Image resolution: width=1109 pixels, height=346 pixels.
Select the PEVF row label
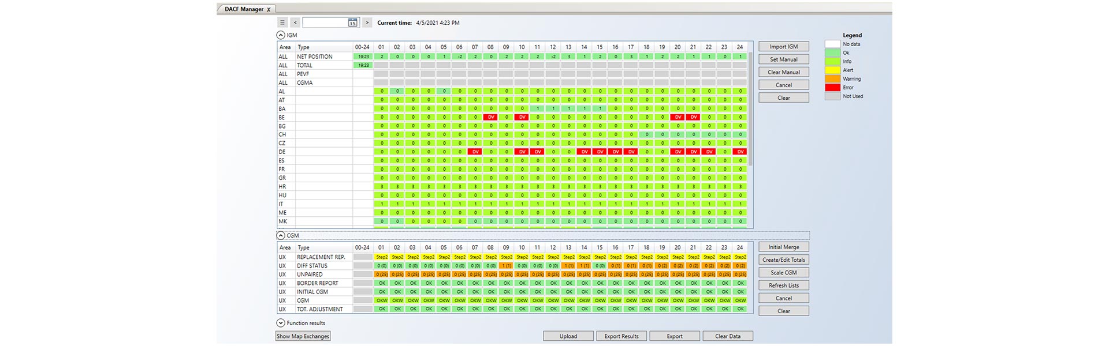click(303, 74)
